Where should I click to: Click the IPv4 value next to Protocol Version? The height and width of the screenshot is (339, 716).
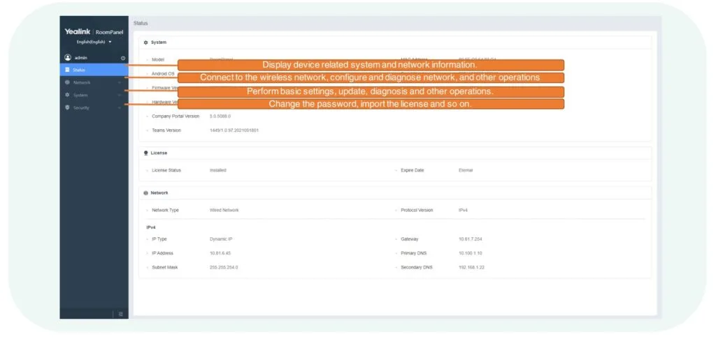463,211
